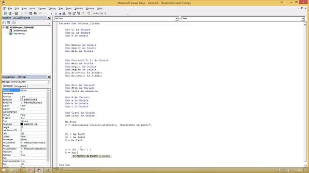Click the Insert UserForm toolbar icon

click(10, 13)
